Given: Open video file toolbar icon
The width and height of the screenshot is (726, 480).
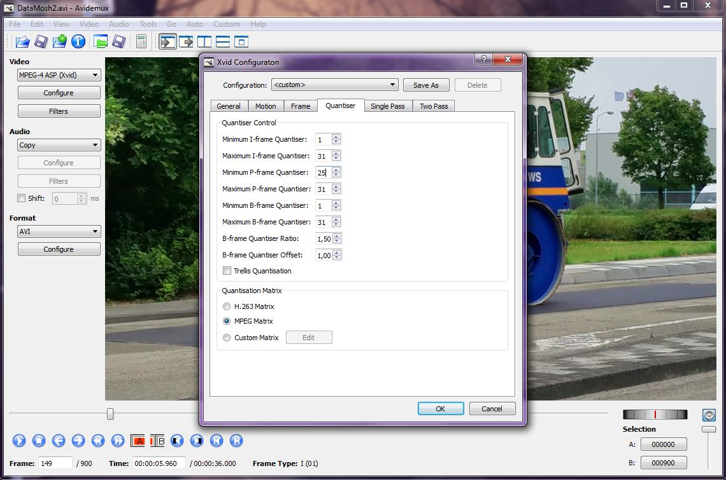Looking at the screenshot, I should [22, 42].
